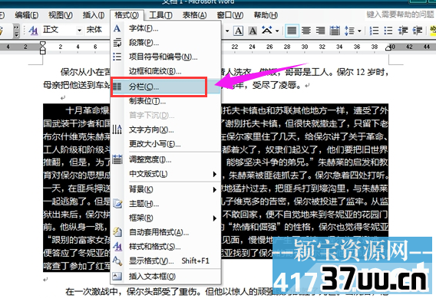Expand the line spacing dropdown arrow
436x298 pixels.
tap(359, 31)
